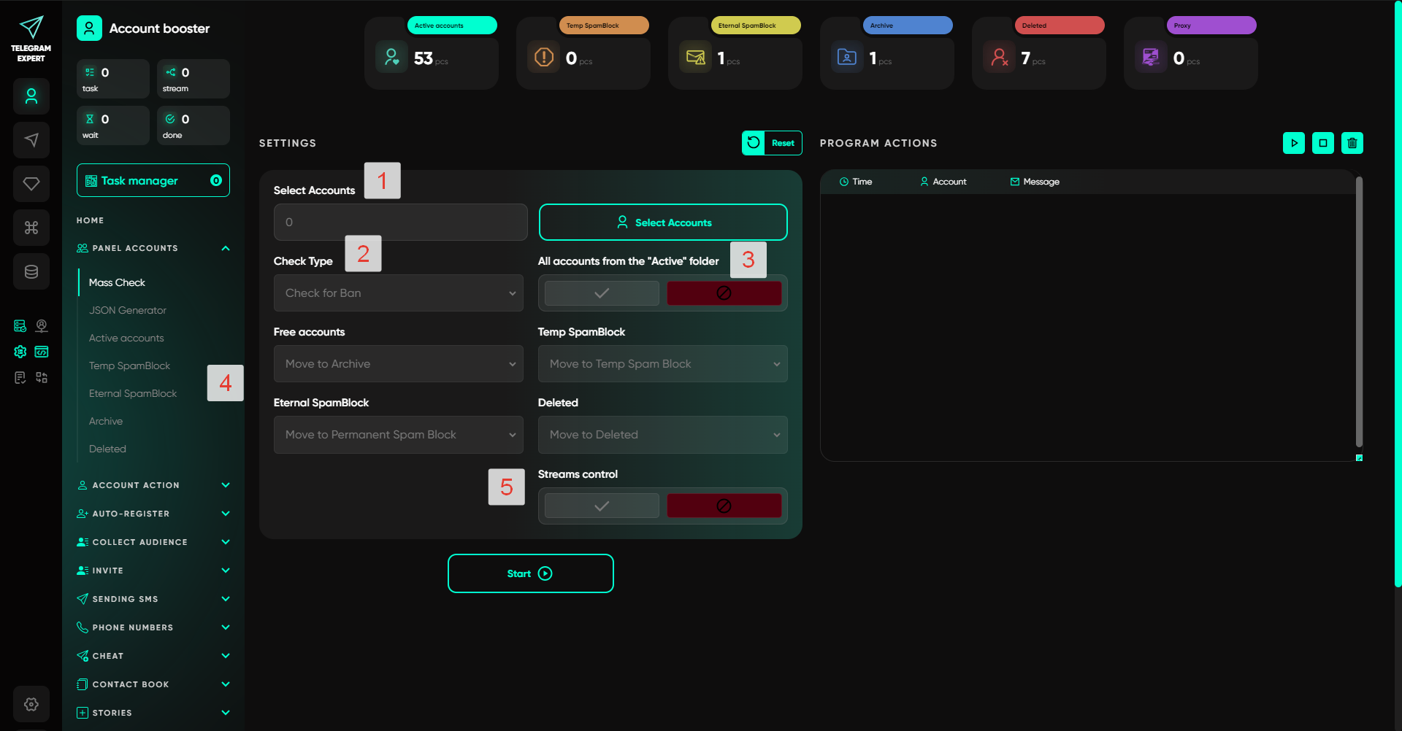This screenshot has height=731, width=1402.
Task: Click the paper plane icon in left sidebar
Action: coord(31,140)
